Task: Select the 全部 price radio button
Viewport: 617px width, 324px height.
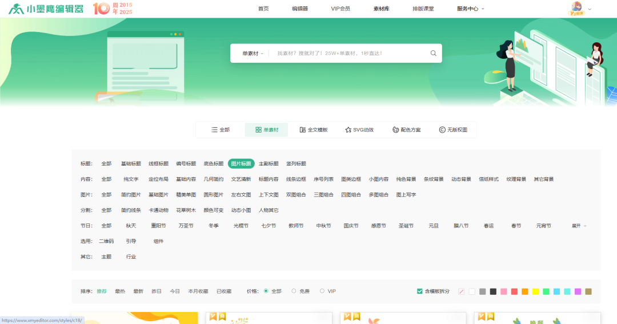Action: point(266,291)
